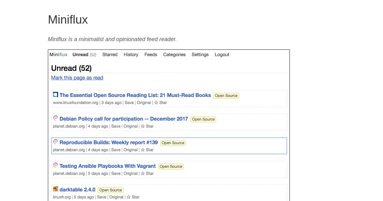Click planet.debian.org under Debian Policy entry

tap(69, 126)
